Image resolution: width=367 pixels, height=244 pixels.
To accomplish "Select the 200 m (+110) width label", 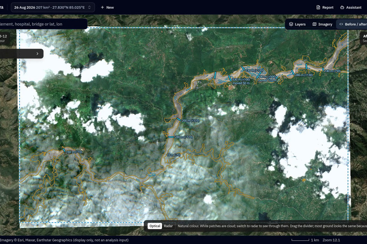I will [x=190, y=121].
